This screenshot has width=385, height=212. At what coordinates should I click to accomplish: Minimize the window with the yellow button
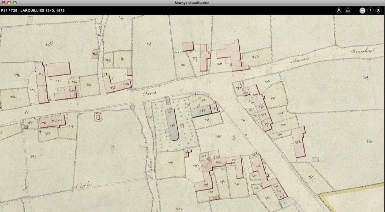coord(9,3)
